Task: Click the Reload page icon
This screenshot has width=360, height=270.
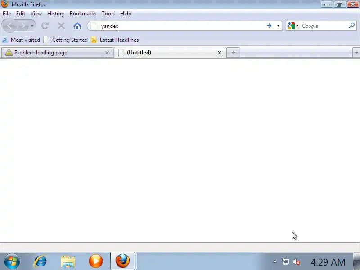Action: pyautogui.click(x=45, y=26)
